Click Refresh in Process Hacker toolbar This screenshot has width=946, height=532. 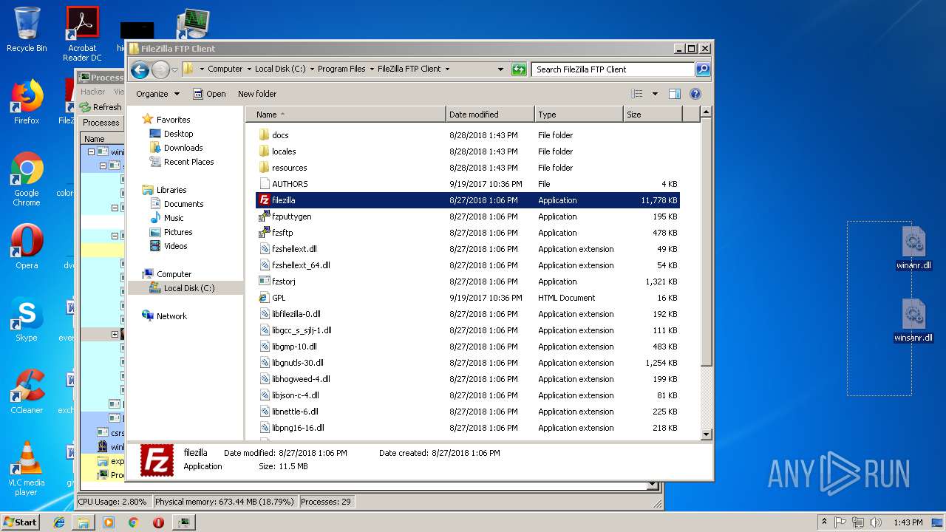click(x=101, y=107)
